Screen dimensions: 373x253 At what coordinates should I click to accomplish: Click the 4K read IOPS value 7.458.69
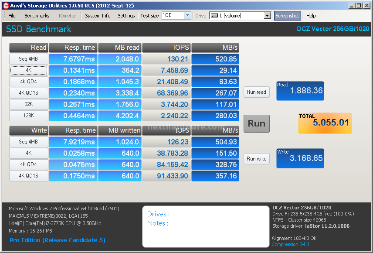166,70
